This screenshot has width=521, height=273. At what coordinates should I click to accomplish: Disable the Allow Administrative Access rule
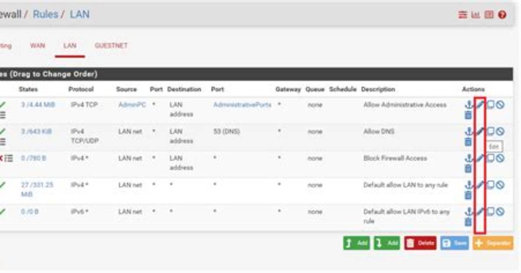pyautogui.click(x=500, y=105)
